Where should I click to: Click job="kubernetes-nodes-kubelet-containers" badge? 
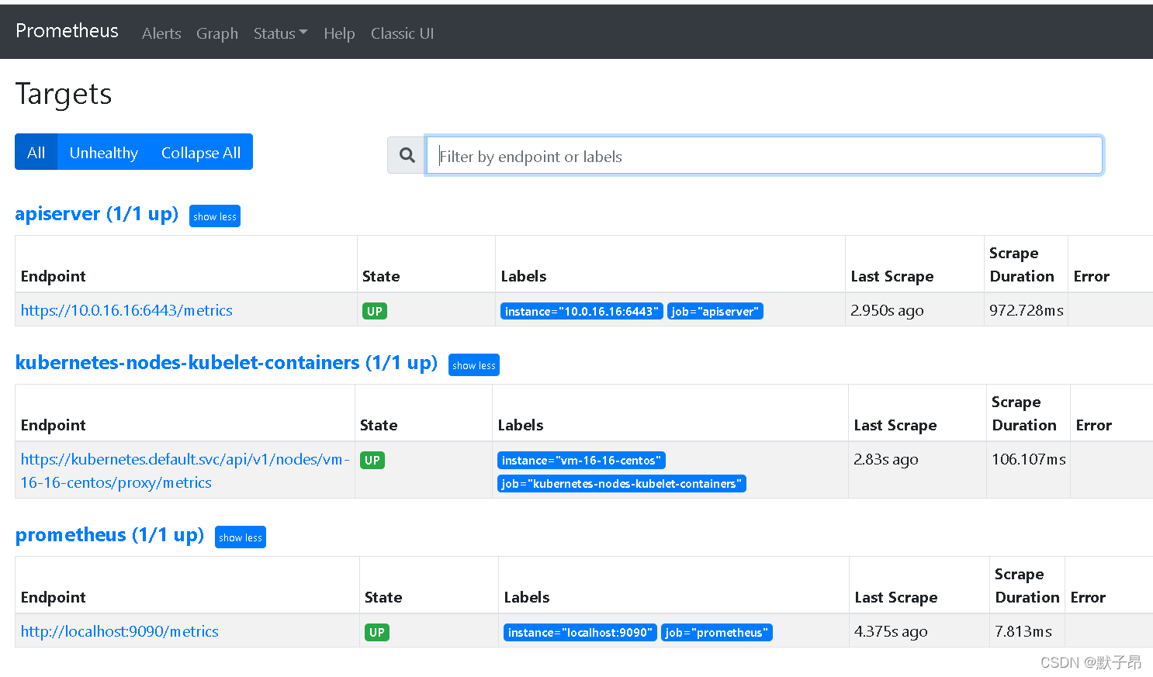click(x=622, y=483)
